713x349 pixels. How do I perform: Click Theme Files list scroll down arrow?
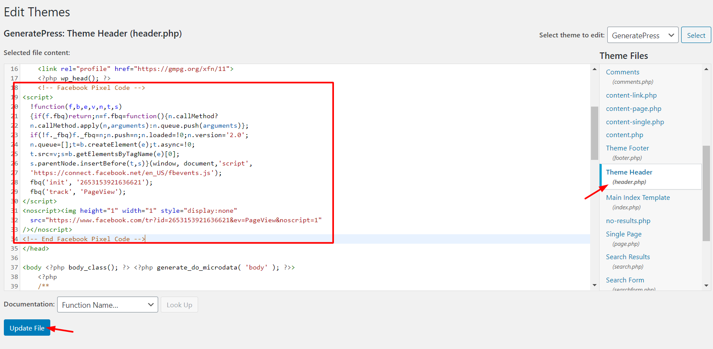(x=706, y=285)
